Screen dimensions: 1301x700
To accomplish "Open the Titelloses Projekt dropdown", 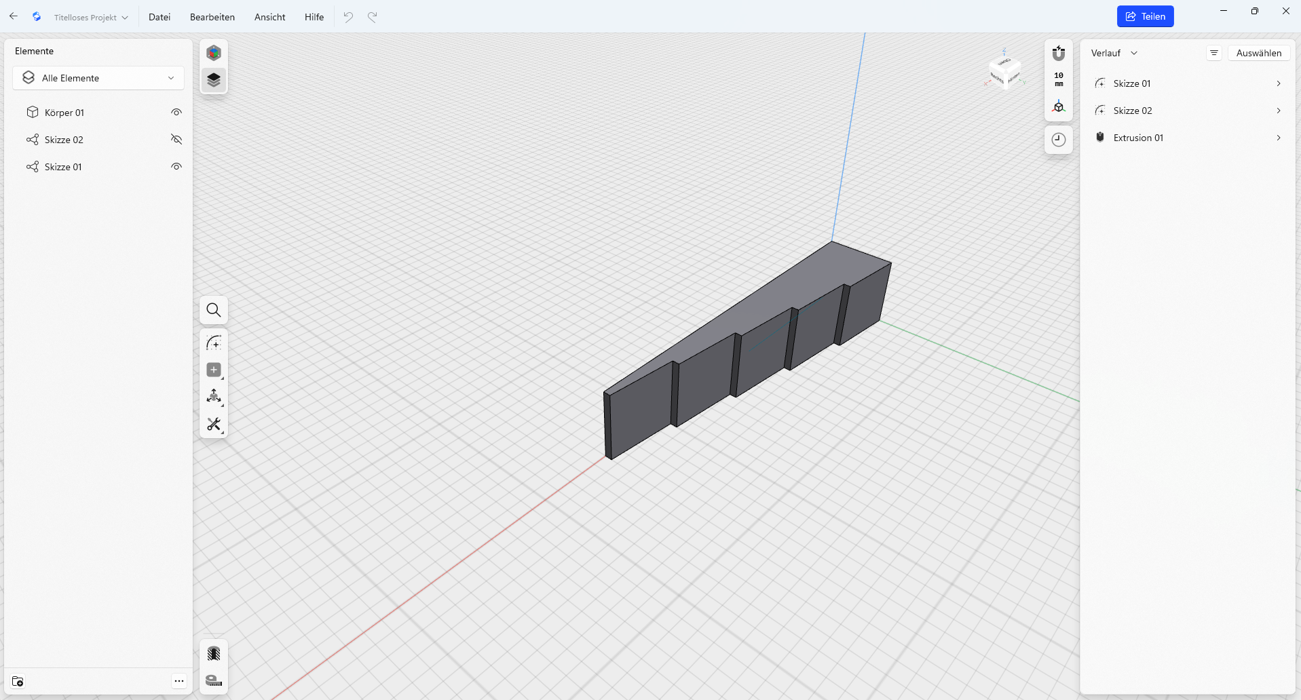I will pyautogui.click(x=91, y=17).
